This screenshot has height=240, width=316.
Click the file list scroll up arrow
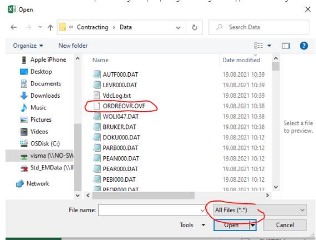276,58
